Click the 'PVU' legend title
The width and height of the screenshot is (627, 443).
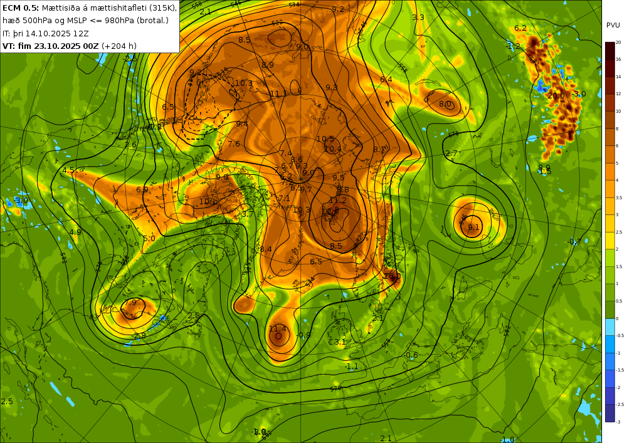tap(613, 25)
